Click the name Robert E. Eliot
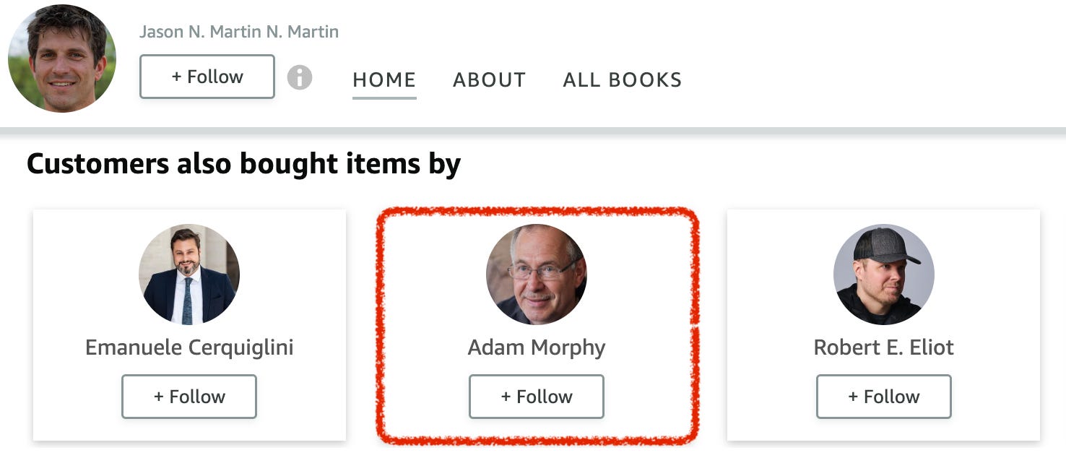The image size is (1066, 458). (883, 347)
